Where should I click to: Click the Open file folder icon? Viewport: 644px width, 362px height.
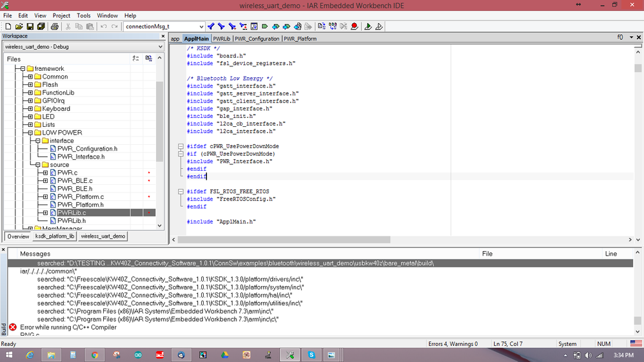click(x=19, y=26)
